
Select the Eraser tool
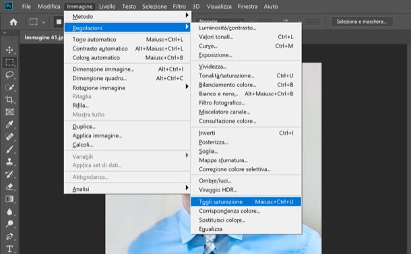[x=9, y=187]
